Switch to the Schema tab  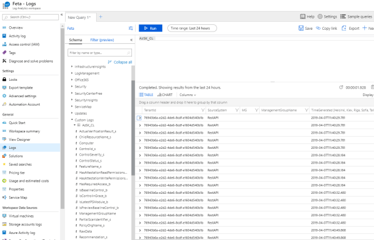coord(75,40)
